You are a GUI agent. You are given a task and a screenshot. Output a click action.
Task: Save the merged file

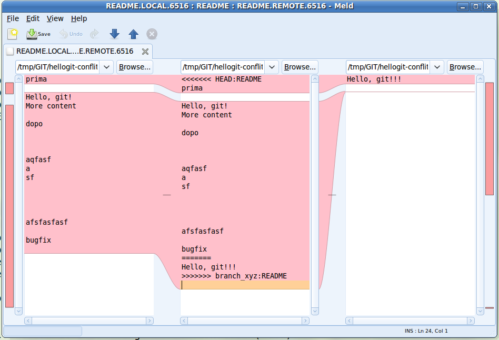(x=38, y=34)
